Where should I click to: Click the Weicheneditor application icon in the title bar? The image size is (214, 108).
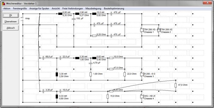[x=3, y=3]
